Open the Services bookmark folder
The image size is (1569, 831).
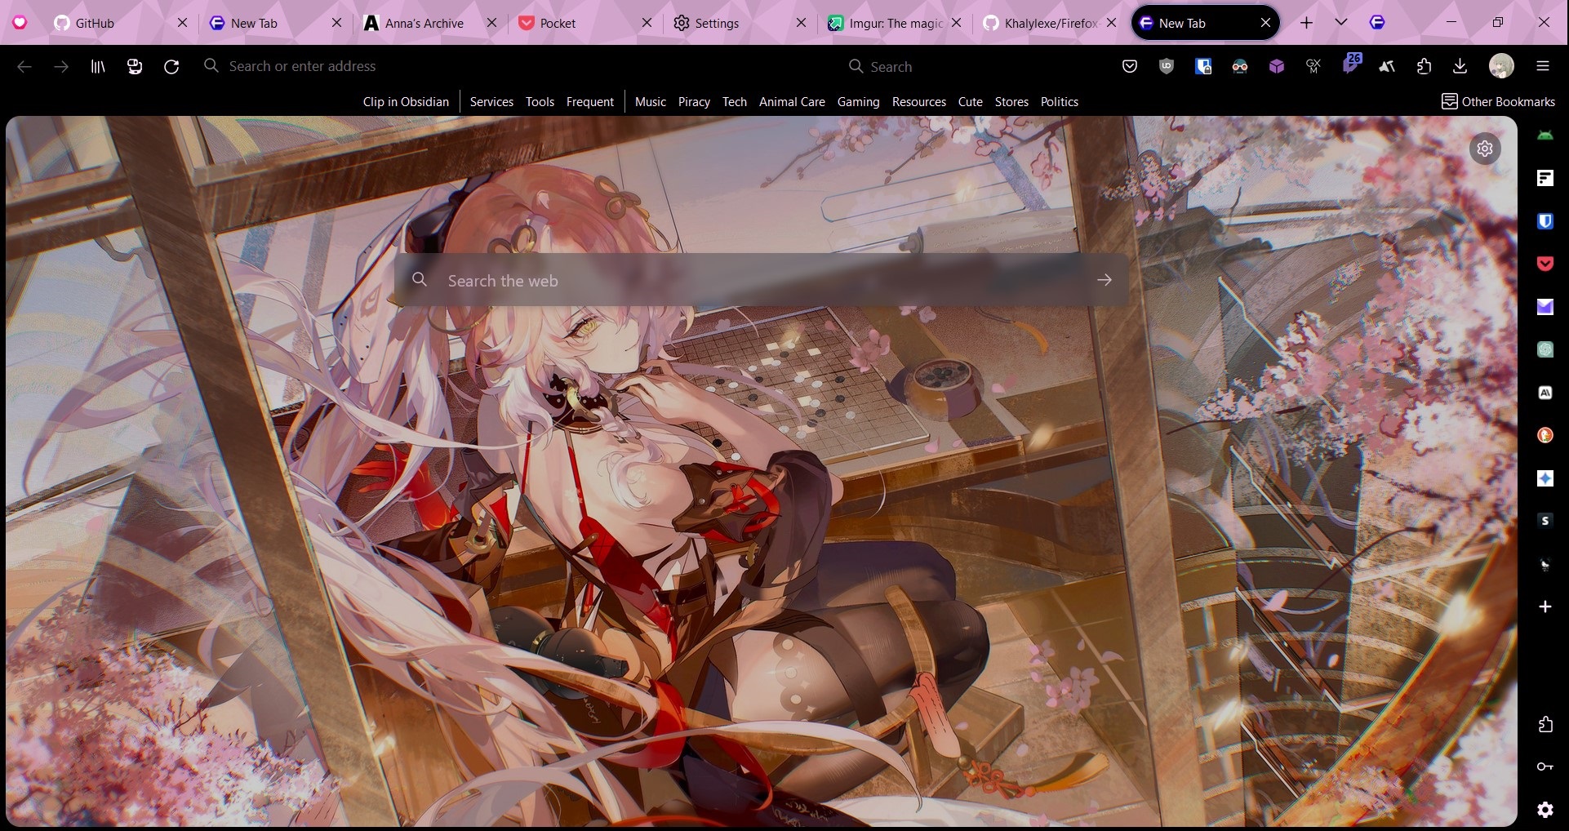point(491,102)
